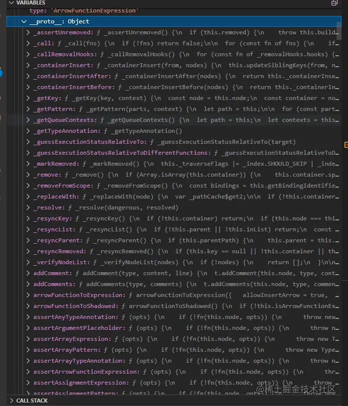This screenshot has width=348, height=406.
Task: Expand the arrowFunctionToExpression entry
Action: tap(28, 295)
